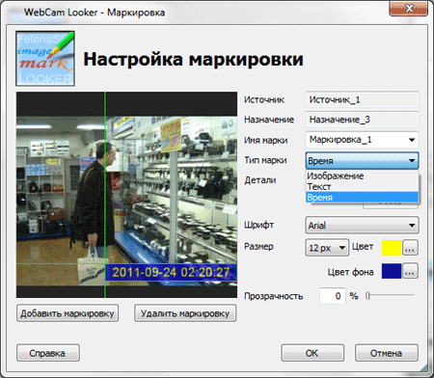Click the 'Настройка маркировки' heading
This screenshot has width=434, height=378.
(193, 59)
